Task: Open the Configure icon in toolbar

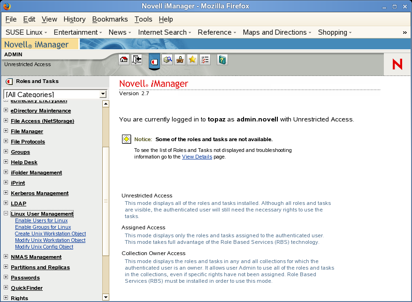Action: pyautogui.click(x=180, y=60)
